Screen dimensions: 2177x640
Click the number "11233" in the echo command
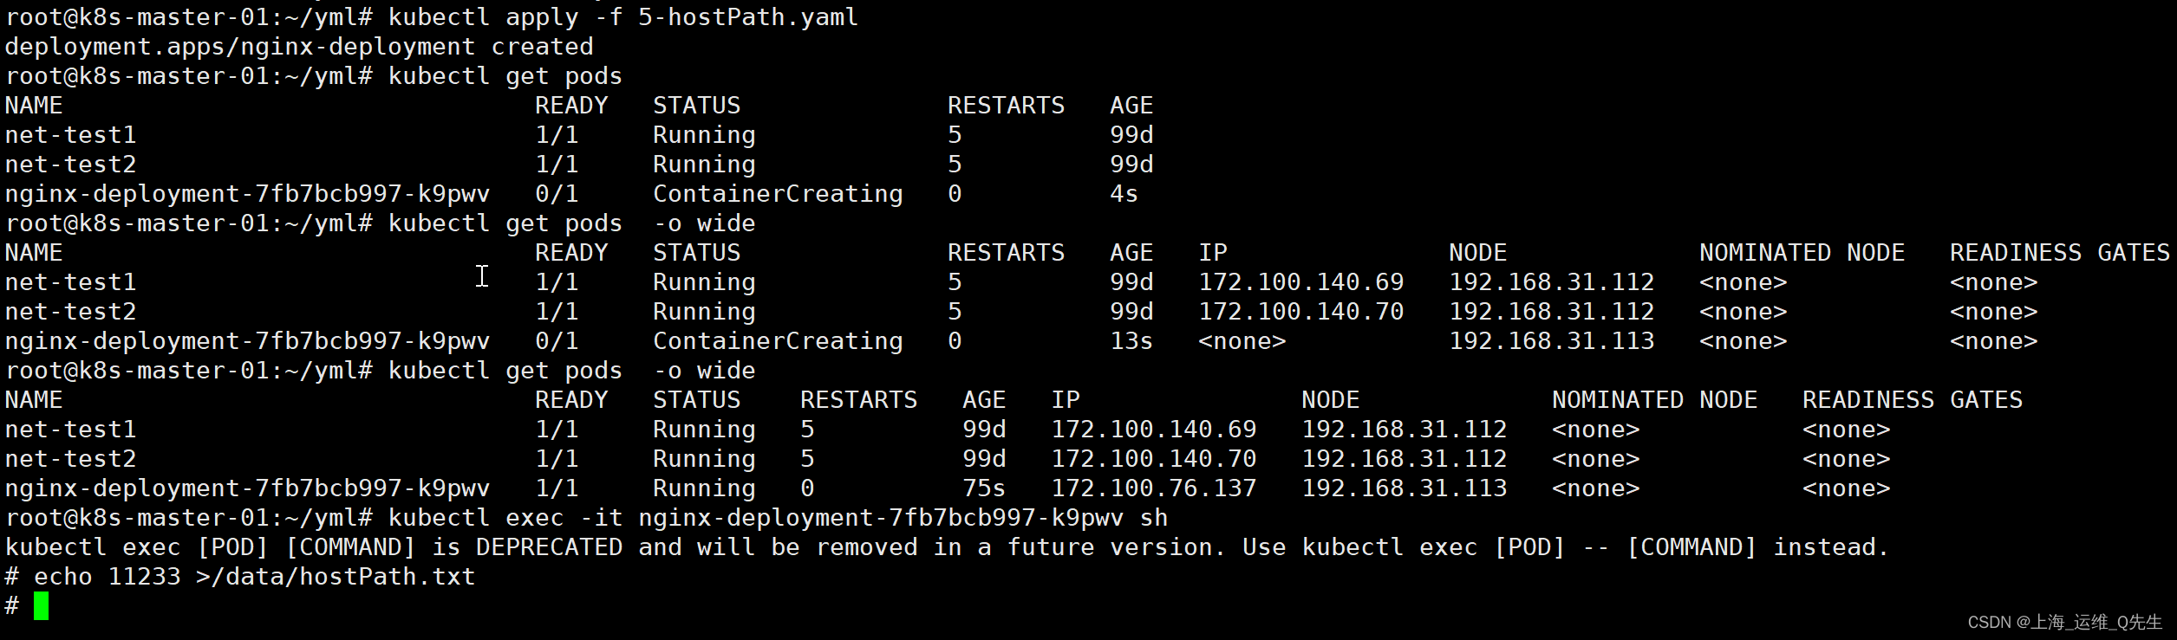coord(144,577)
